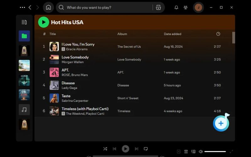Click the blue add music floating button
The width and height of the screenshot is (251, 157).
[x=221, y=123]
